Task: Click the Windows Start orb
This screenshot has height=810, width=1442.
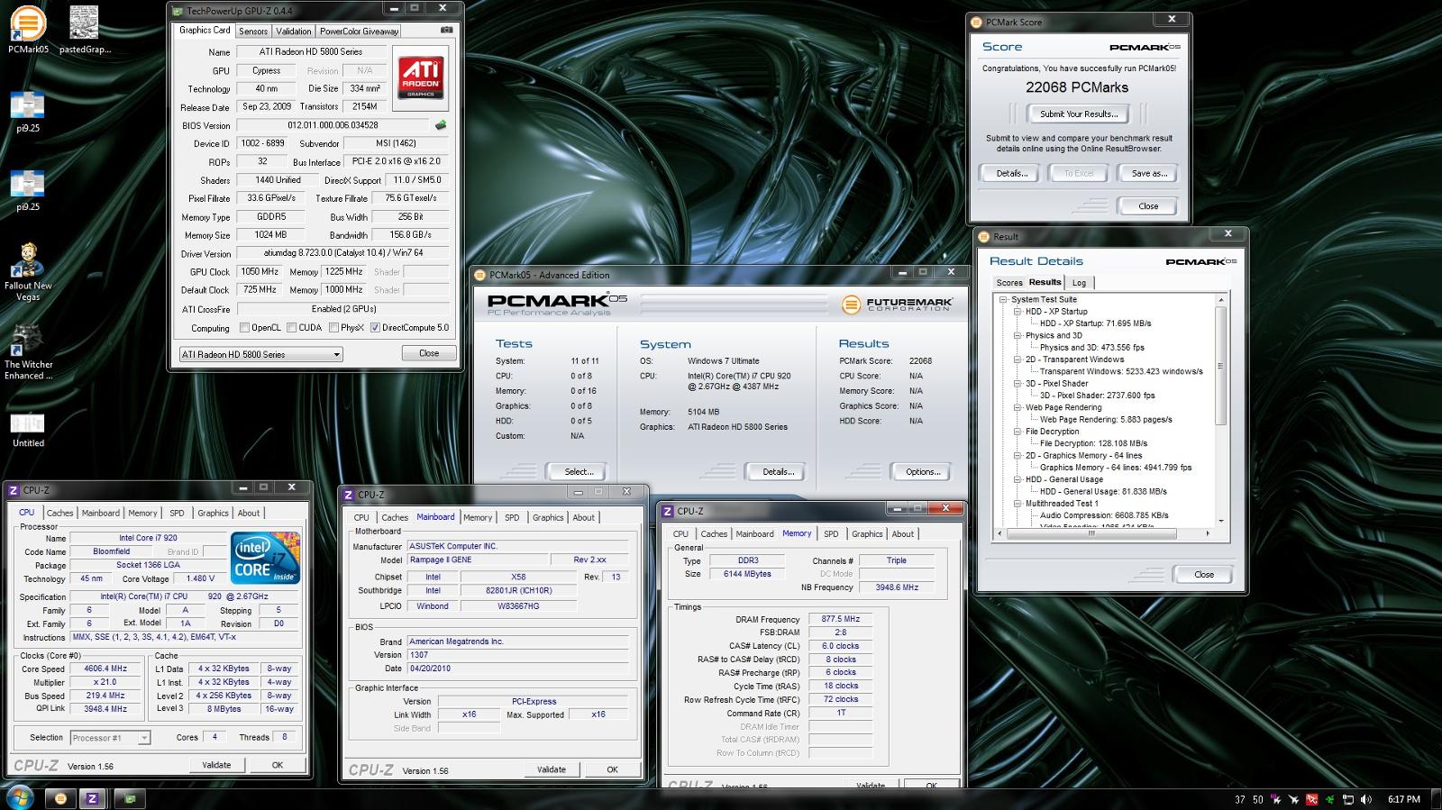Action: pos(19,797)
